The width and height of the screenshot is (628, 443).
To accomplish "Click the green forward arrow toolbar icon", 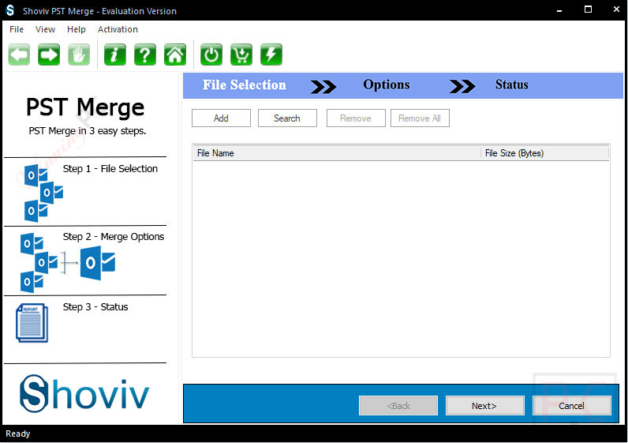I will click(x=49, y=54).
